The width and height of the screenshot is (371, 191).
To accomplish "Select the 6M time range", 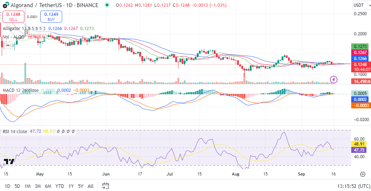I will (48, 186).
